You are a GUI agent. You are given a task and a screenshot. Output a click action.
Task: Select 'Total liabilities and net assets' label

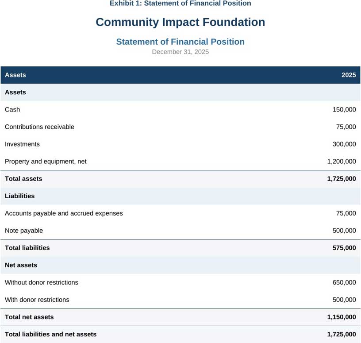pos(50,334)
